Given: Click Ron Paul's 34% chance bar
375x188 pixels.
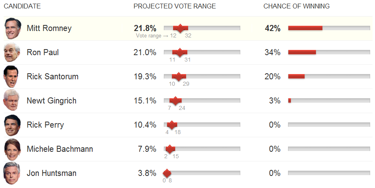Looking at the screenshot, I should point(302,52).
